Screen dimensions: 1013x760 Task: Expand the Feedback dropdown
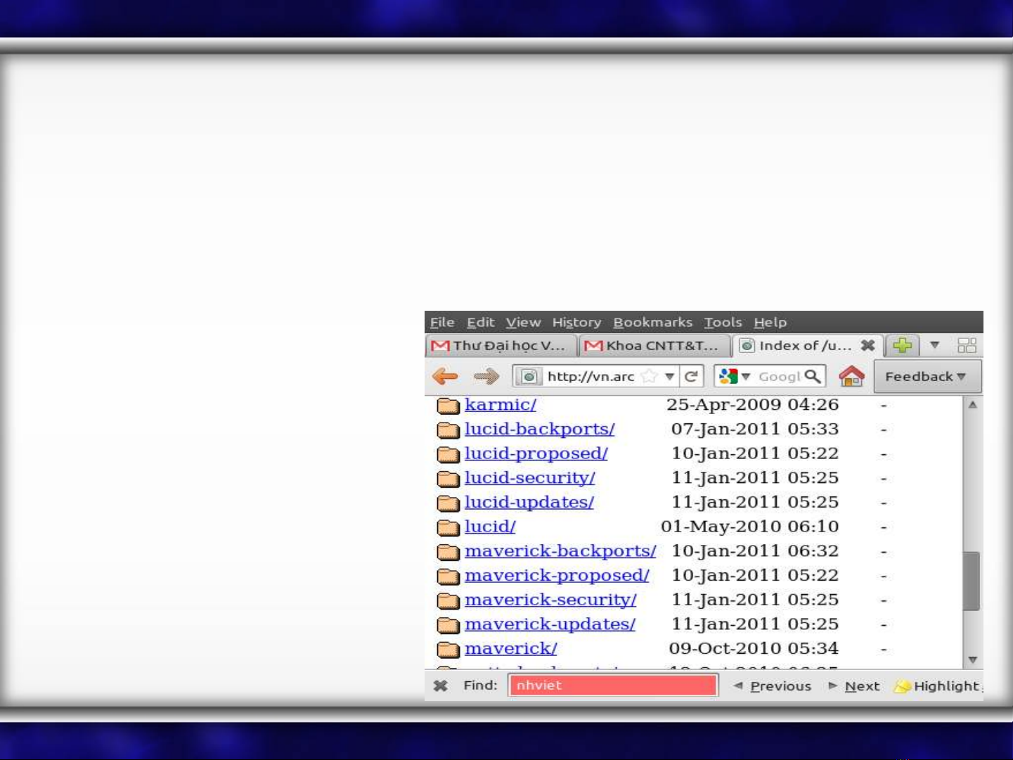click(x=926, y=377)
